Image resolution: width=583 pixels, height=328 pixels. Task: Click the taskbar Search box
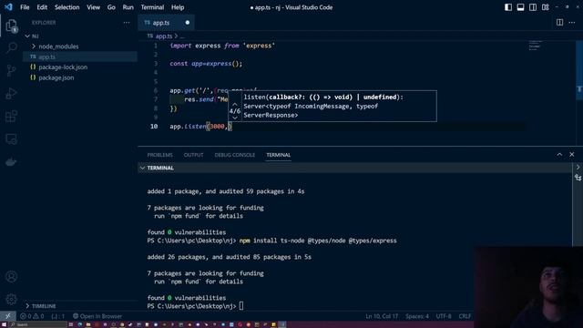point(37,324)
